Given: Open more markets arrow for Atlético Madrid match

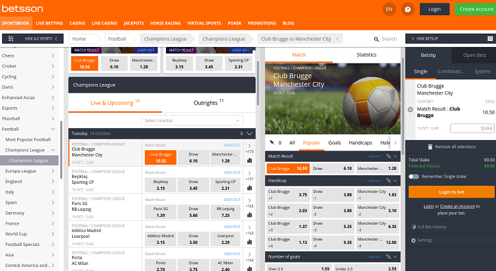Looking at the screenshot, I should click(249, 227).
